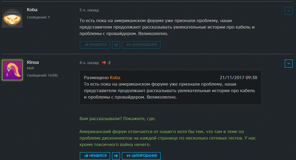Dislike Rinoa's reply using thumbs-down icon

pos(116,156)
